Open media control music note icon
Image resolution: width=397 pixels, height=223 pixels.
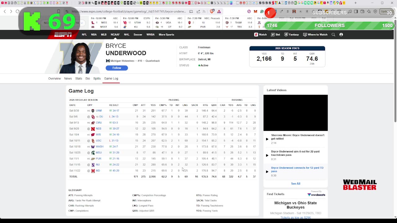350,11
